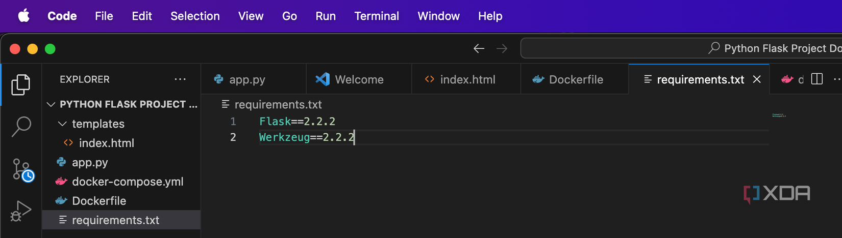This screenshot has height=238, width=842.
Task: Open the Terminal menu
Action: 376,16
